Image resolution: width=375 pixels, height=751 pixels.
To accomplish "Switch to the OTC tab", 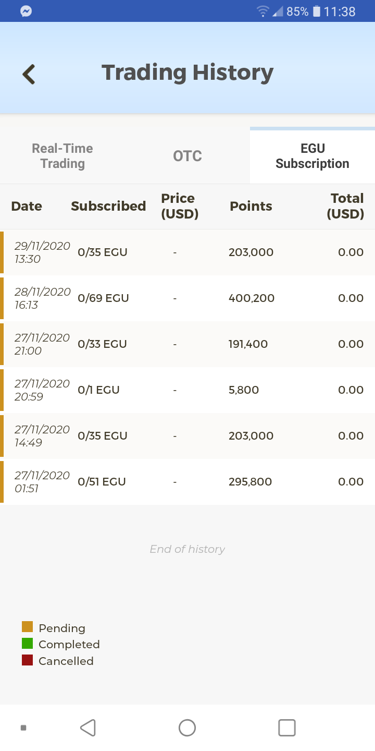I will pyautogui.click(x=187, y=156).
